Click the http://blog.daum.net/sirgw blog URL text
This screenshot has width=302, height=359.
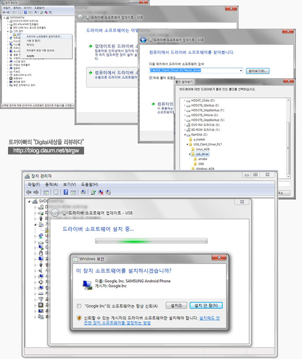[x=46, y=150]
